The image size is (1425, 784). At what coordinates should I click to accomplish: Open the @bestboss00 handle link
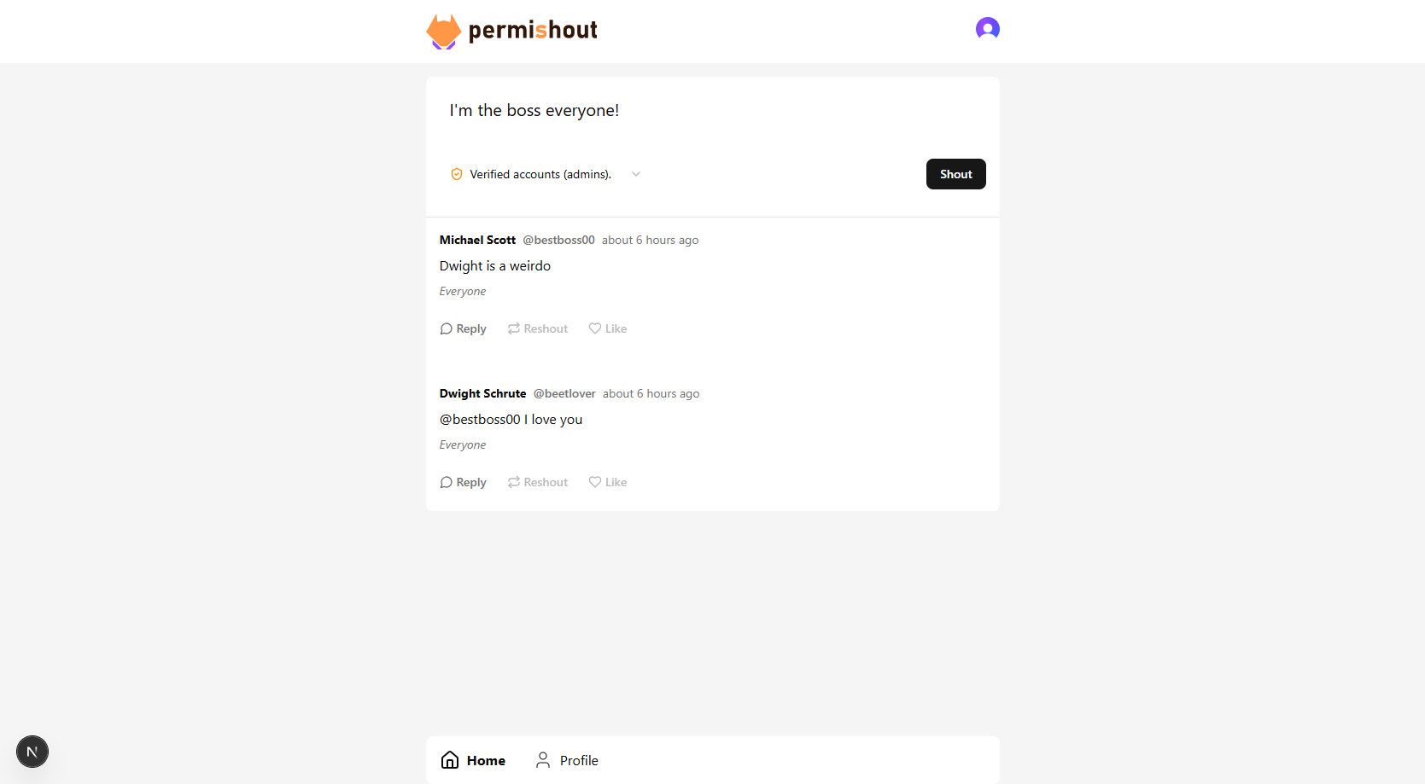(558, 240)
